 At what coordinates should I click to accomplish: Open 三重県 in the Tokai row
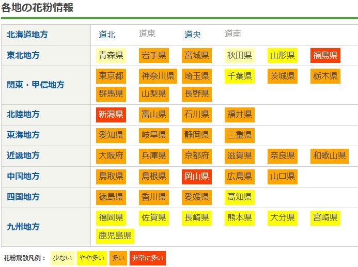[x=239, y=135]
